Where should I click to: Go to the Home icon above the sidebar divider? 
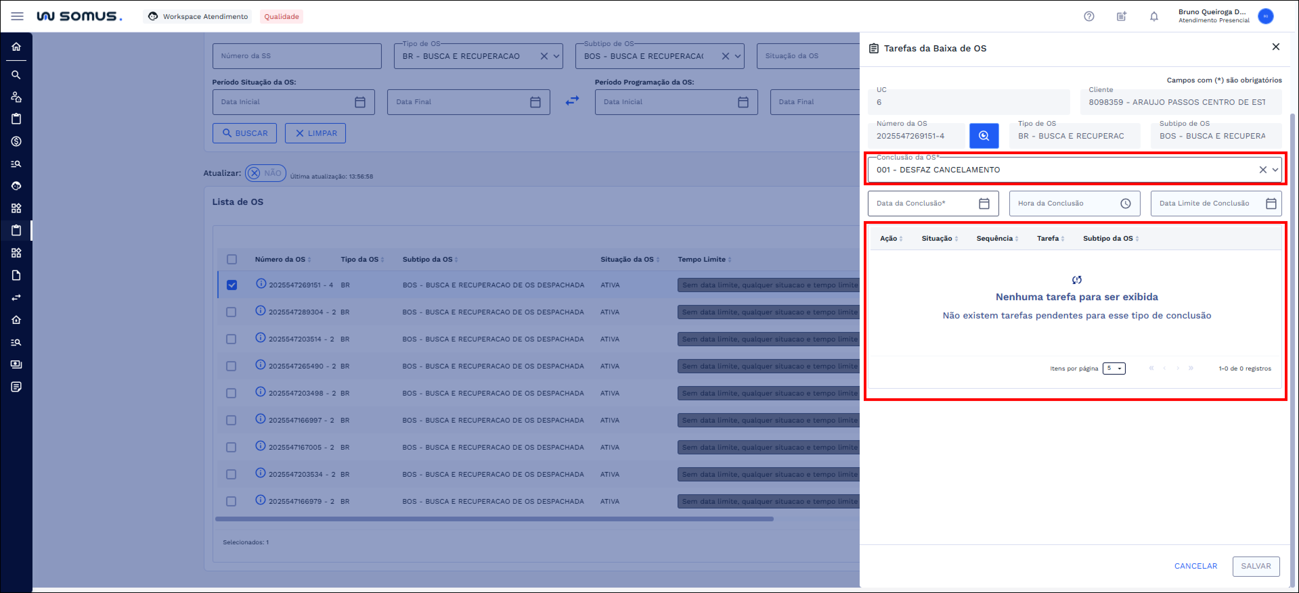point(16,47)
